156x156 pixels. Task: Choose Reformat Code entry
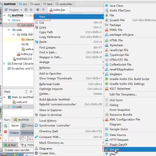tap(69, 84)
